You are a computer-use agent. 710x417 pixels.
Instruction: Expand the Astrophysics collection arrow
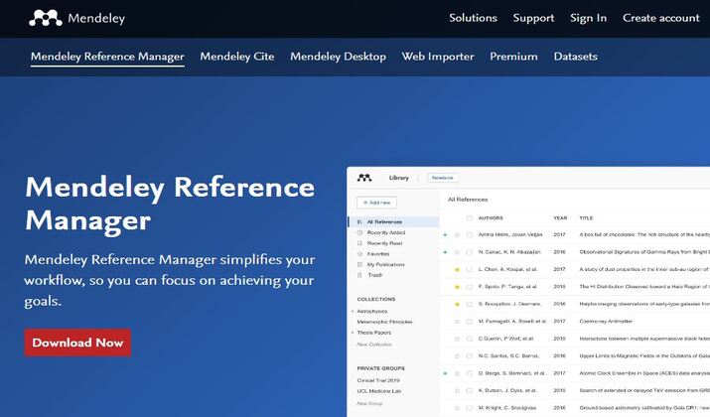353,312
